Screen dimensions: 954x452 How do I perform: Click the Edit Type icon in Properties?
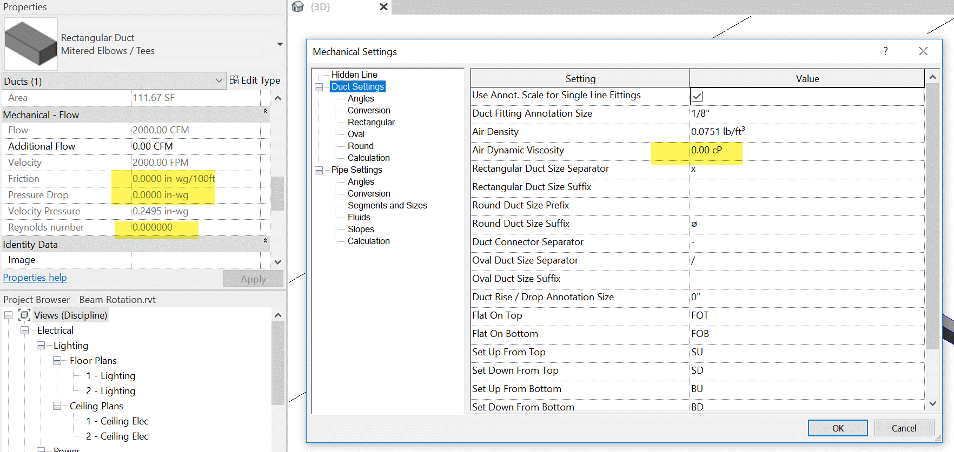234,80
